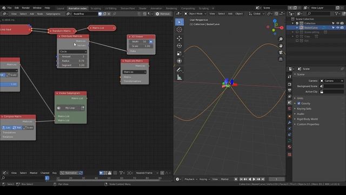This screenshot has width=346, height=195.
Task: Expand the Keying Sets panel
Action: pos(304,109)
